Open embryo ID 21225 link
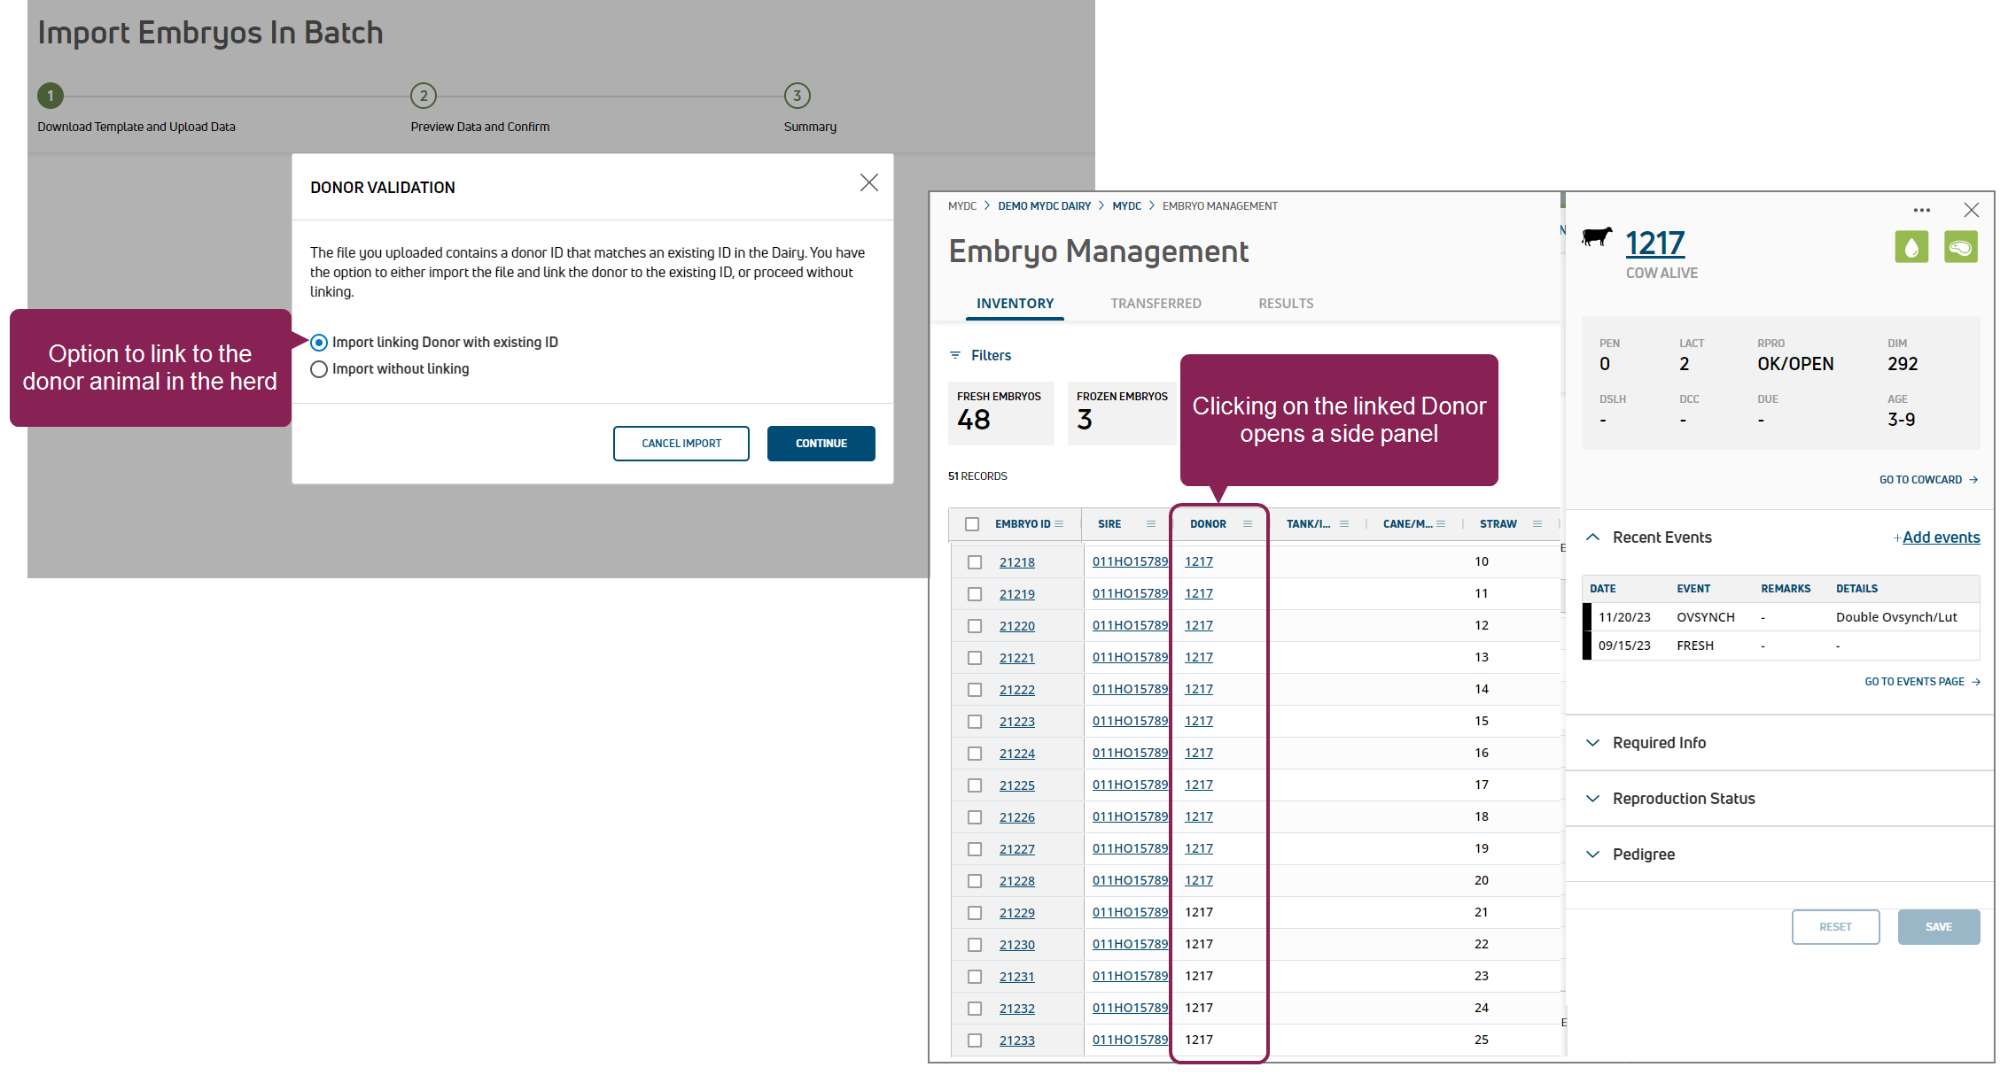Image resolution: width=2000 pixels, height=1075 pixels. (x=1016, y=785)
